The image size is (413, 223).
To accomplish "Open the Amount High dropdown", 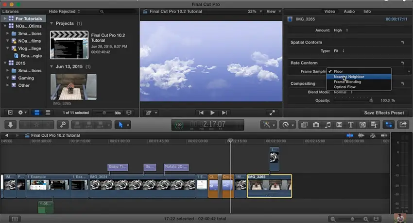I will click(x=341, y=30).
